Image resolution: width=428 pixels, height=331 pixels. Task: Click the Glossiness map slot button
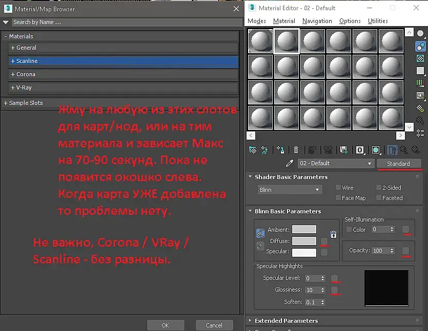coord(334,290)
